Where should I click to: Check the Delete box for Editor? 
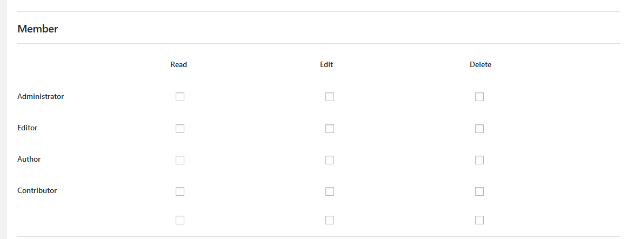[x=479, y=129]
